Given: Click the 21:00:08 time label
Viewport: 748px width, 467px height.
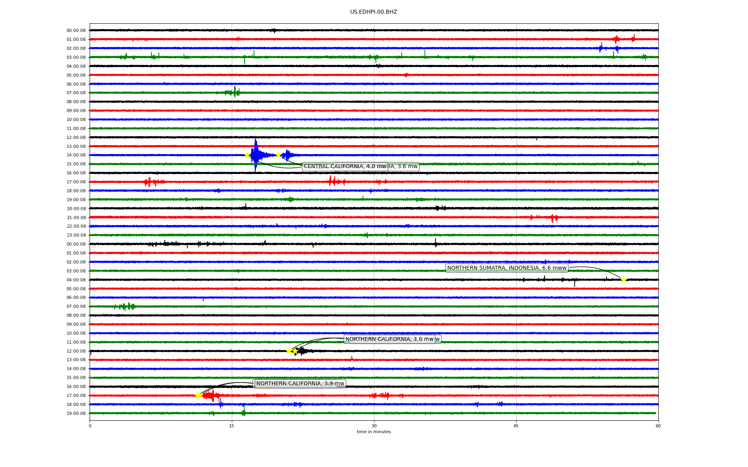Looking at the screenshot, I should coord(76,218).
